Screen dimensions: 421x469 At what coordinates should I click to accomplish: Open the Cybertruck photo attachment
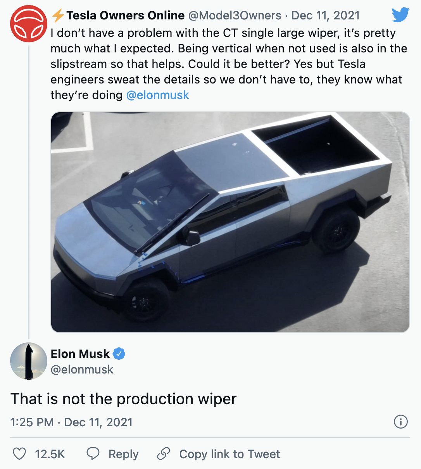tap(230, 222)
